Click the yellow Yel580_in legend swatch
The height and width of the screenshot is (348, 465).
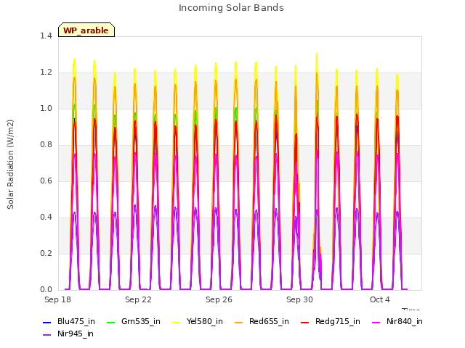tap(176, 322)
